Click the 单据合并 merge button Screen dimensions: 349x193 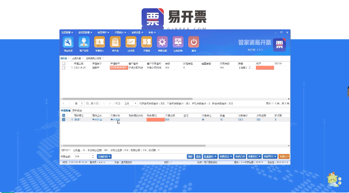coord(240,156)
